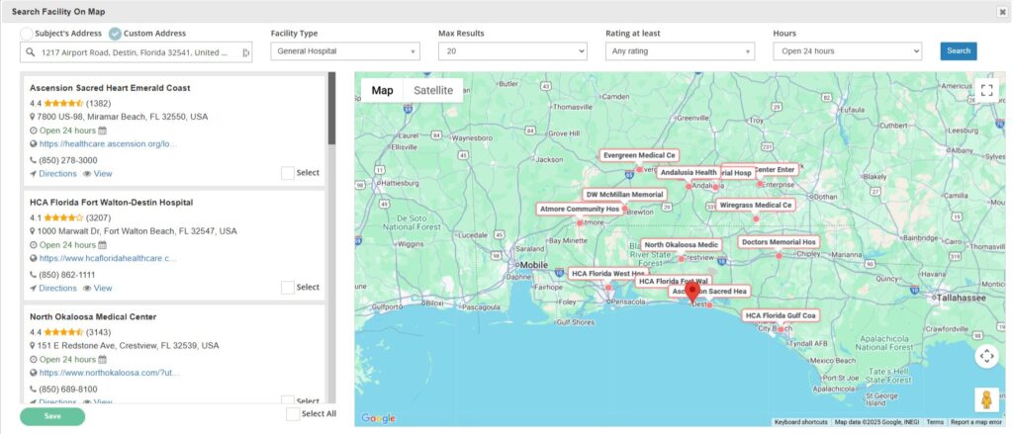Click HCA Florida Gulf Coa map label
This screenshot has width=1013, height=434.
(781, 315)
